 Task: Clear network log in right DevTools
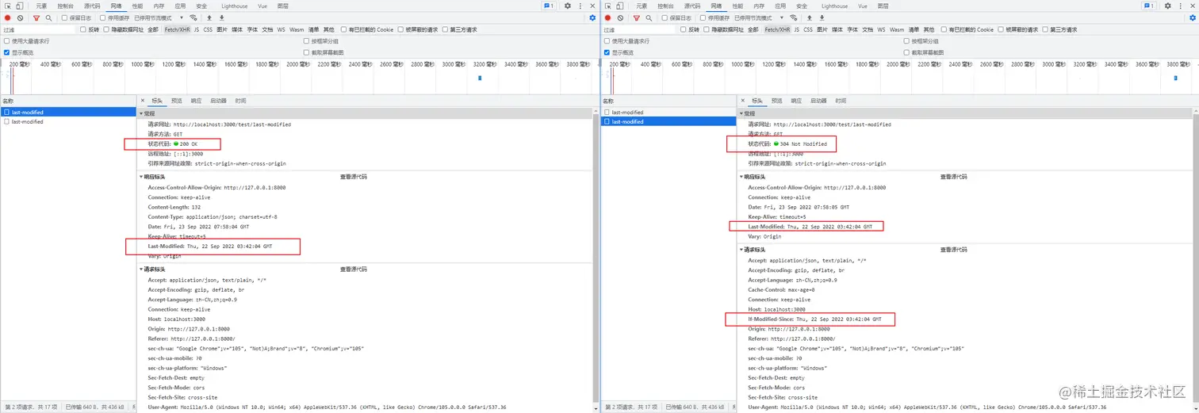point(621,17)
